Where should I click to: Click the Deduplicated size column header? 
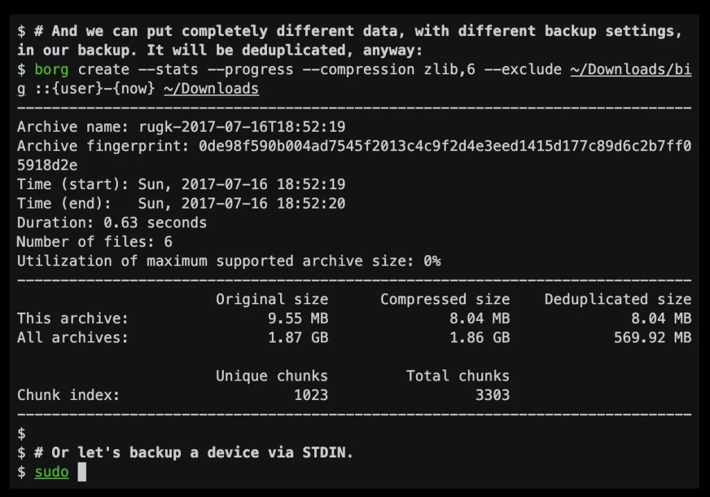617,299
